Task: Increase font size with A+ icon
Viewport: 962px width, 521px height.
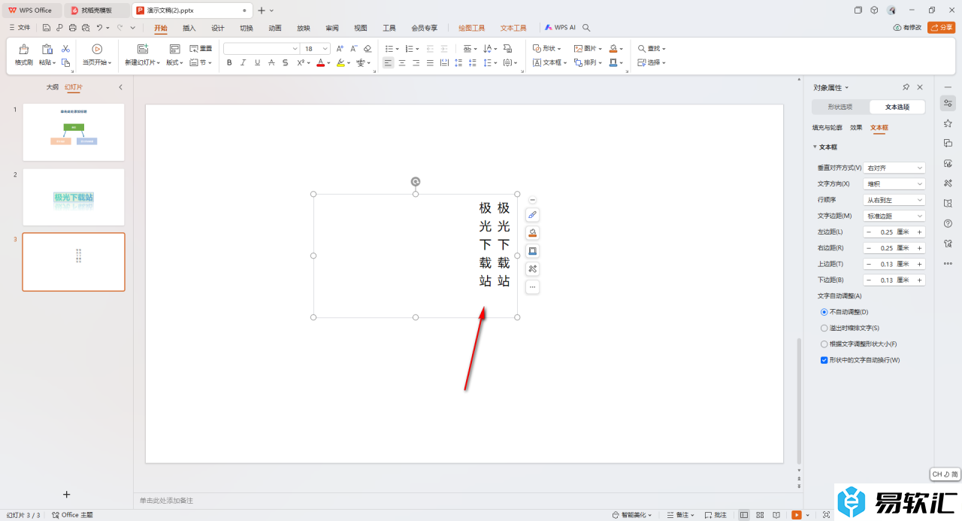Action: 340,48
